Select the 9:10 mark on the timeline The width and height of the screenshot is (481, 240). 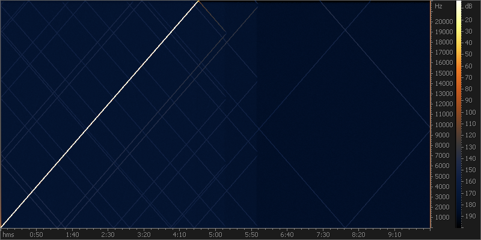point(395,235)
